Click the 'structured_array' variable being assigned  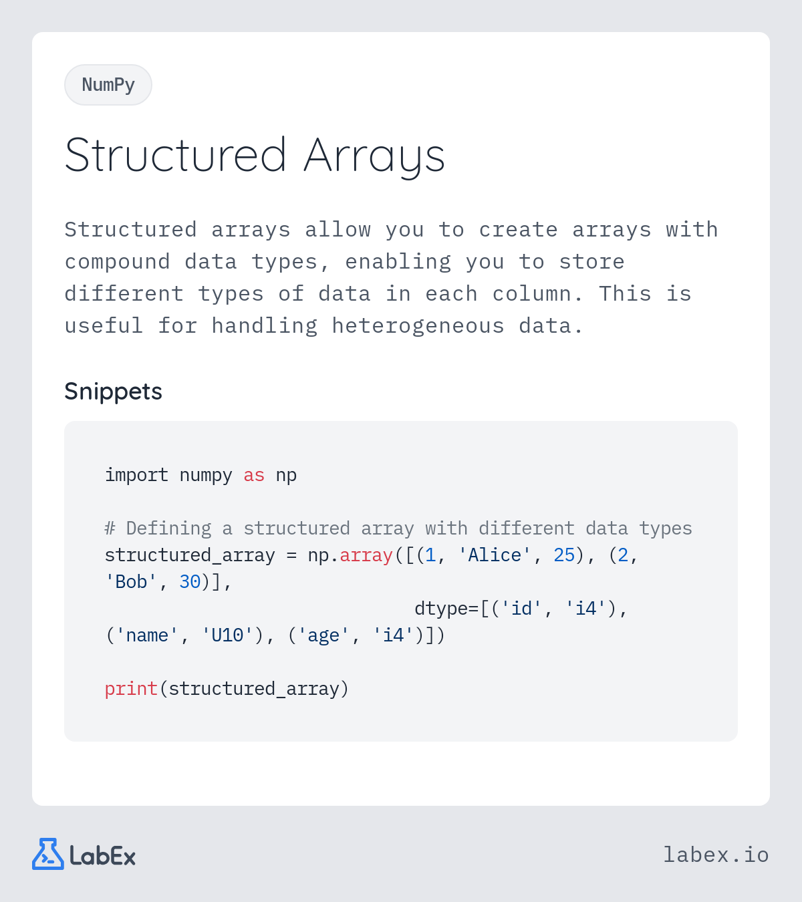coord(190,555)
